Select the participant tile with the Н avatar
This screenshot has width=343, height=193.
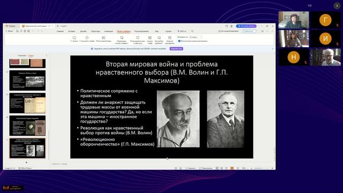[x=294, y=57]
